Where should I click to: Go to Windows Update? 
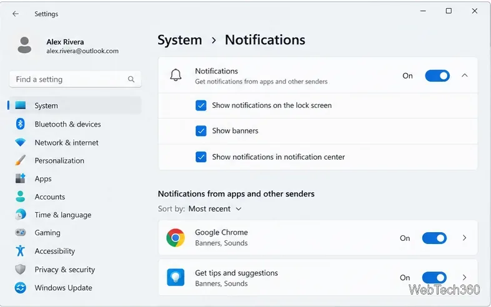click(x=75, y=288)
